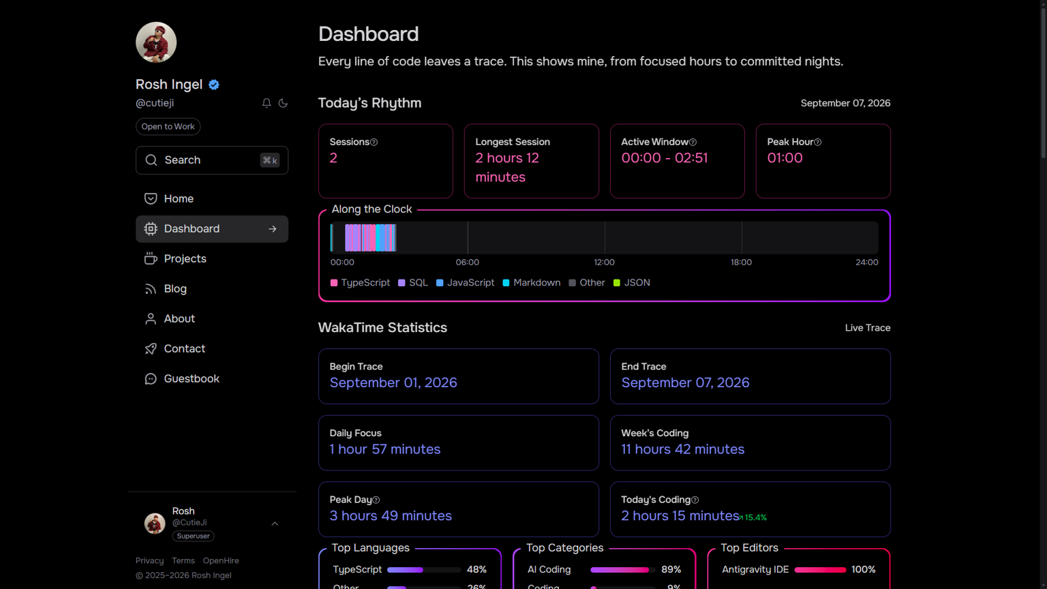
Task: Click the Projects coffee cup icon
Action: [151, 258]
